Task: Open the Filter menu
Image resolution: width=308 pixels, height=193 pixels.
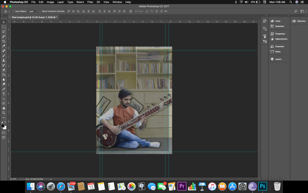Action: click(x=90, y=2)
